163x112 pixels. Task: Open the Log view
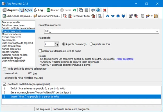tap(38, 10)
